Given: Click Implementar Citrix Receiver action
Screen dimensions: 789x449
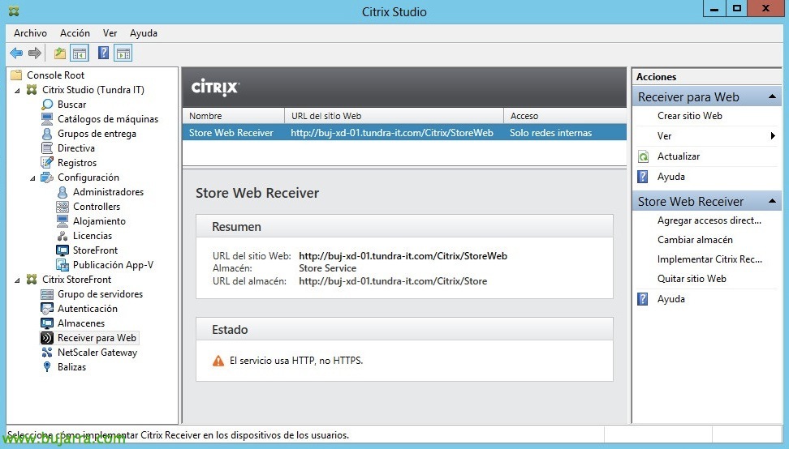Looking at the screenshot, I should pyautogui.click(x=709, y=259).
